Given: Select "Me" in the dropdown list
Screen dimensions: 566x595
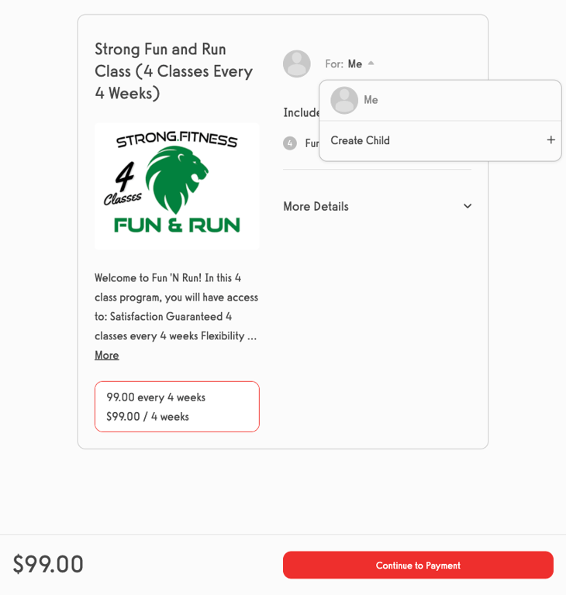Looking at the screenshot, I should (371, 100).
